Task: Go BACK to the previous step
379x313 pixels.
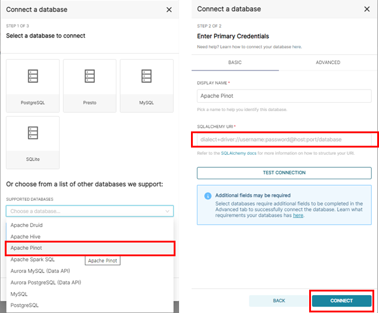Action: pos(279,300)
